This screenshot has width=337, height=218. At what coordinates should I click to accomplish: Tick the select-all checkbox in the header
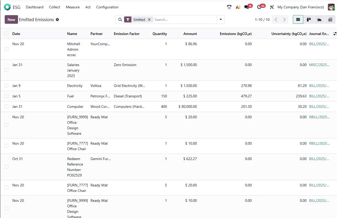tap(7, 33)
